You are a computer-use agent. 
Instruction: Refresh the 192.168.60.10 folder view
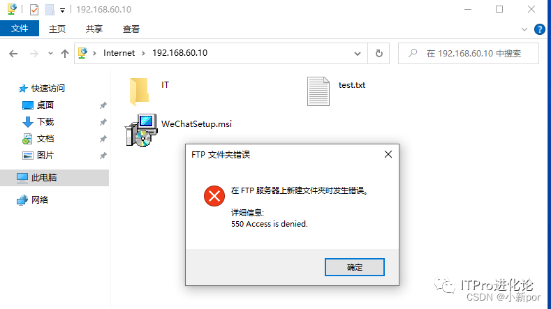click(x=379, y=54)
